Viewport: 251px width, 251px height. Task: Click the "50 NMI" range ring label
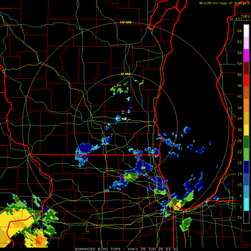click(126, 74)
